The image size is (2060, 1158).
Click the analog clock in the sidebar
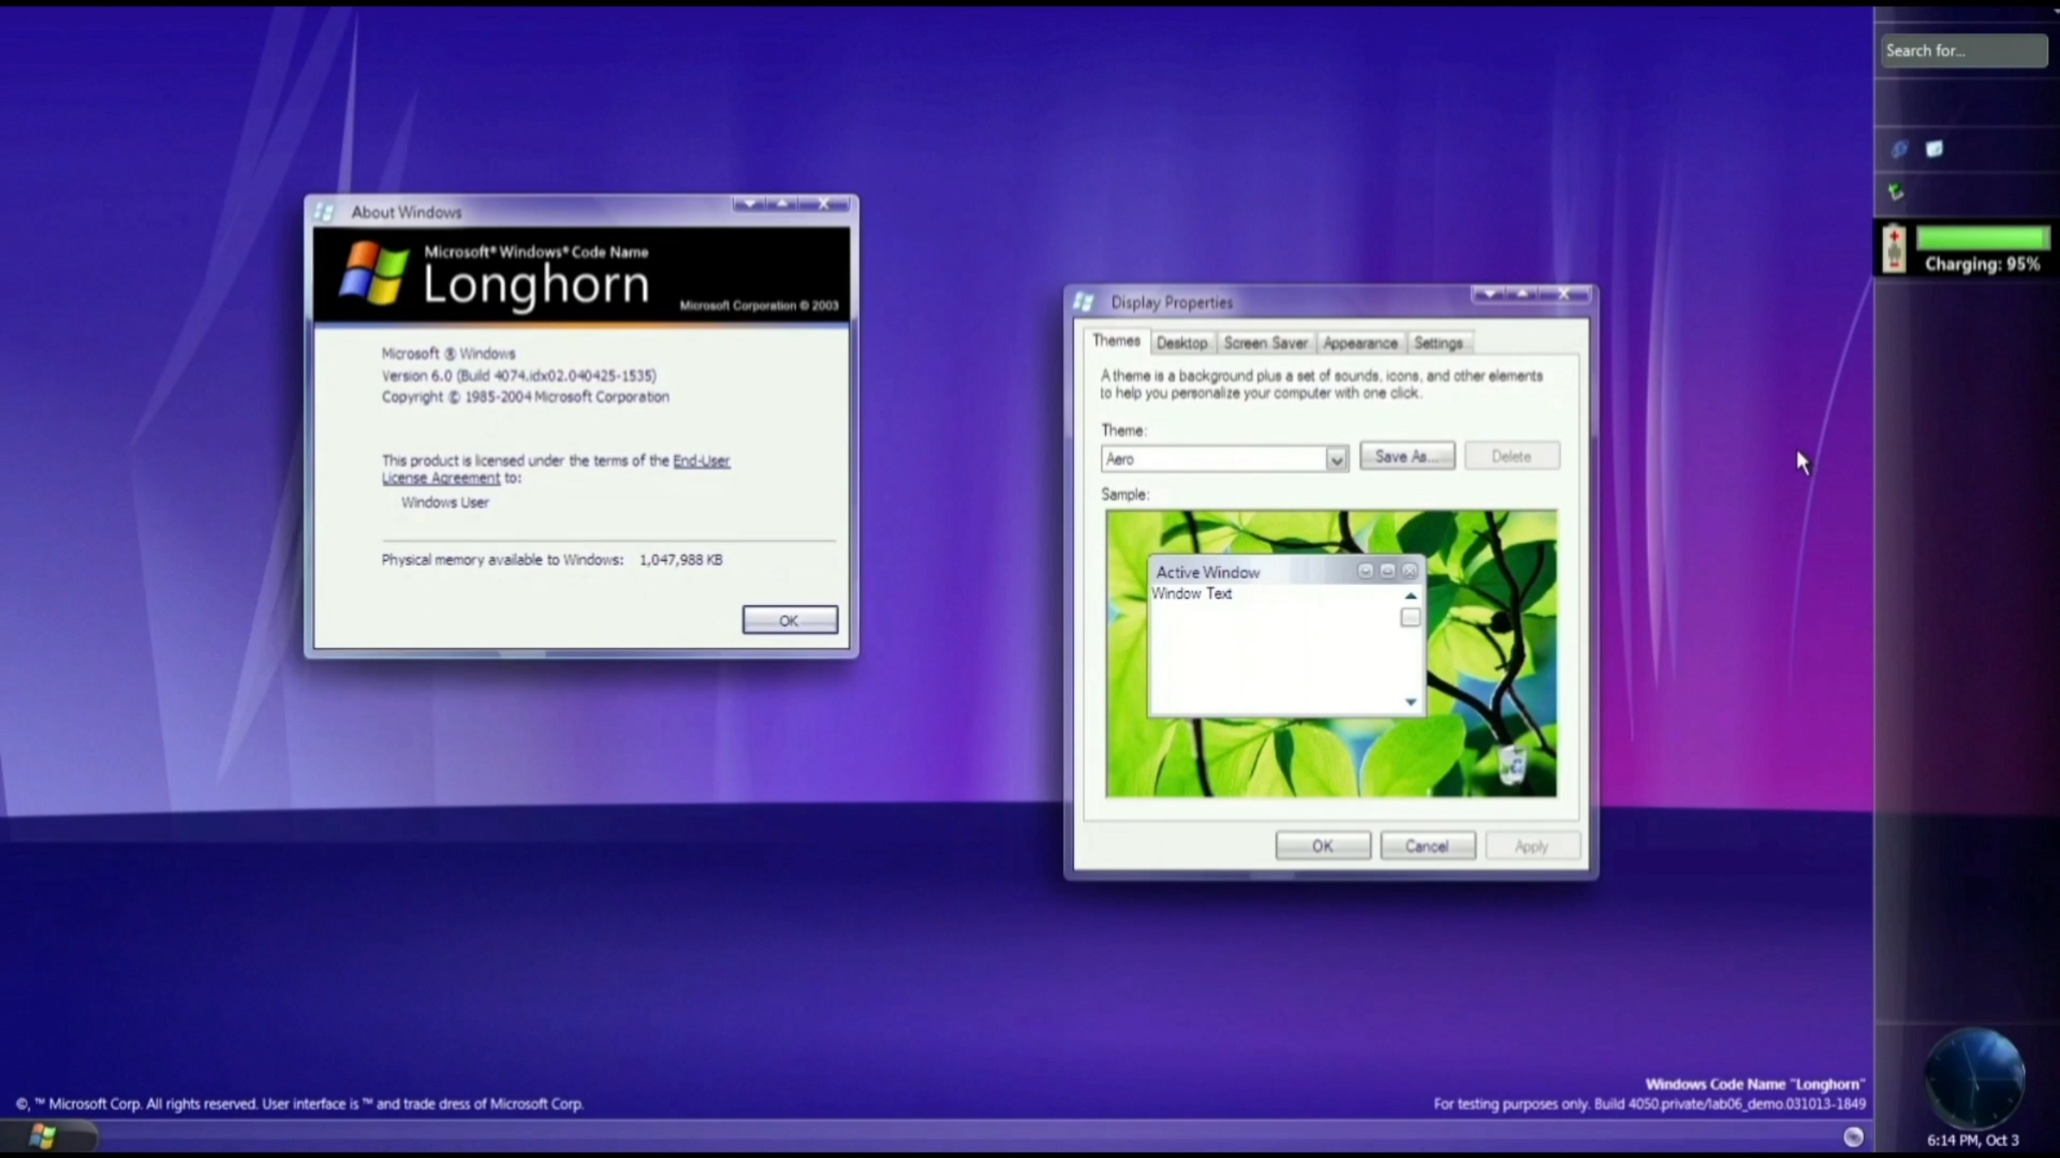pos(1974,1078)
